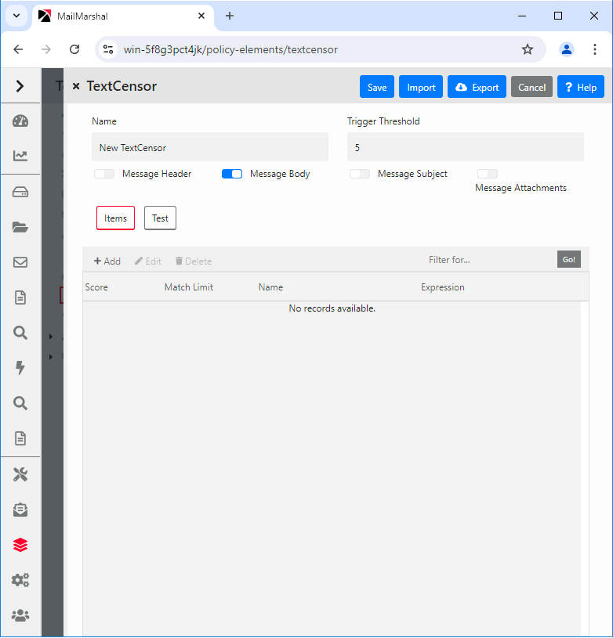
Task: Enable the Message Header toggle
Action: coord(104,174)
